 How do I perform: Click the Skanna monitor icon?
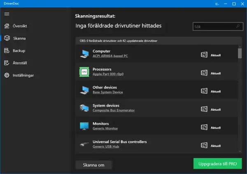click(7, 38)
